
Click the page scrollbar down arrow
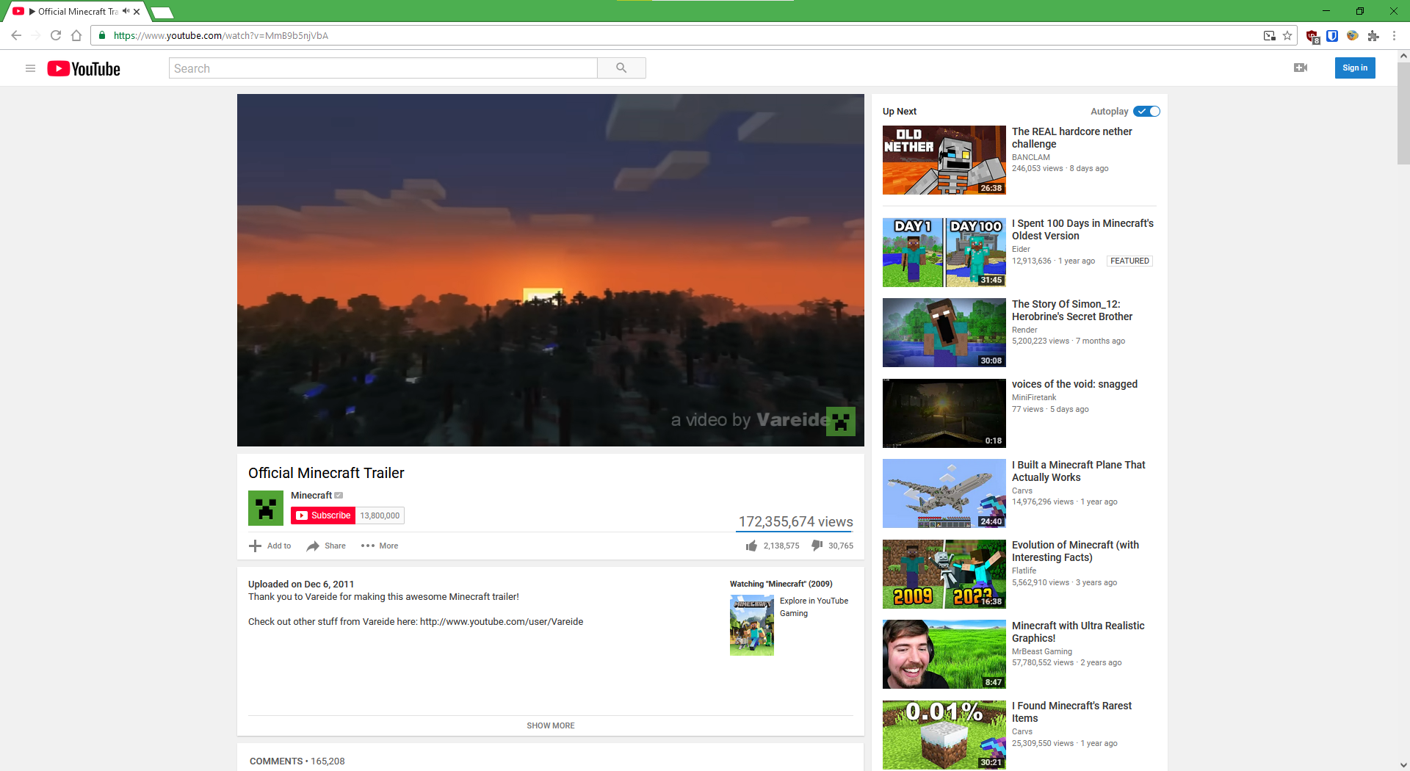pyautogui.click(x=1403, y=765)
